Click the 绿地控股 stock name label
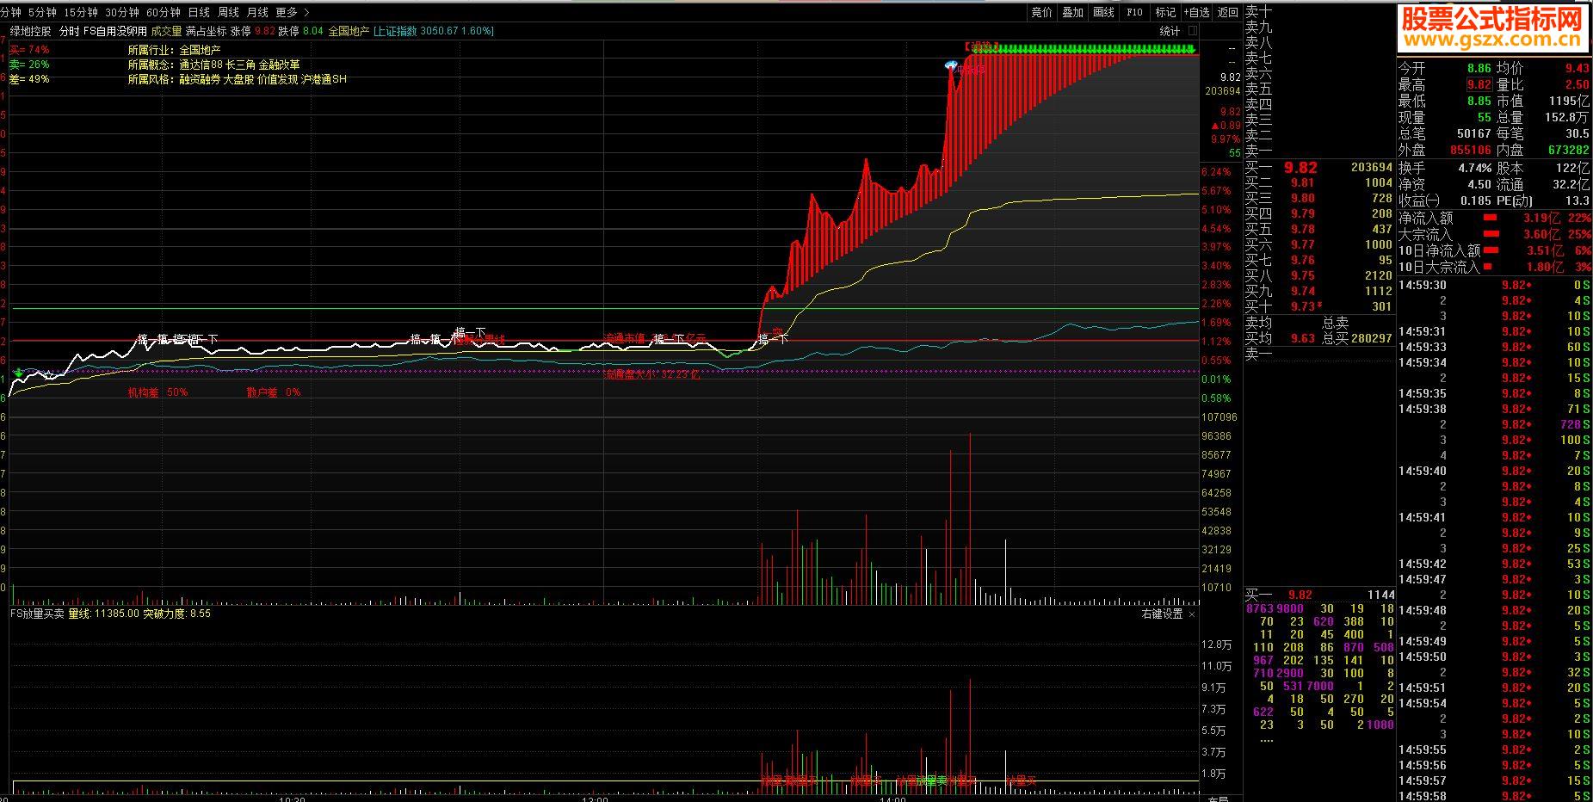Screen dimensions: 1593x802 pos(31,31)
